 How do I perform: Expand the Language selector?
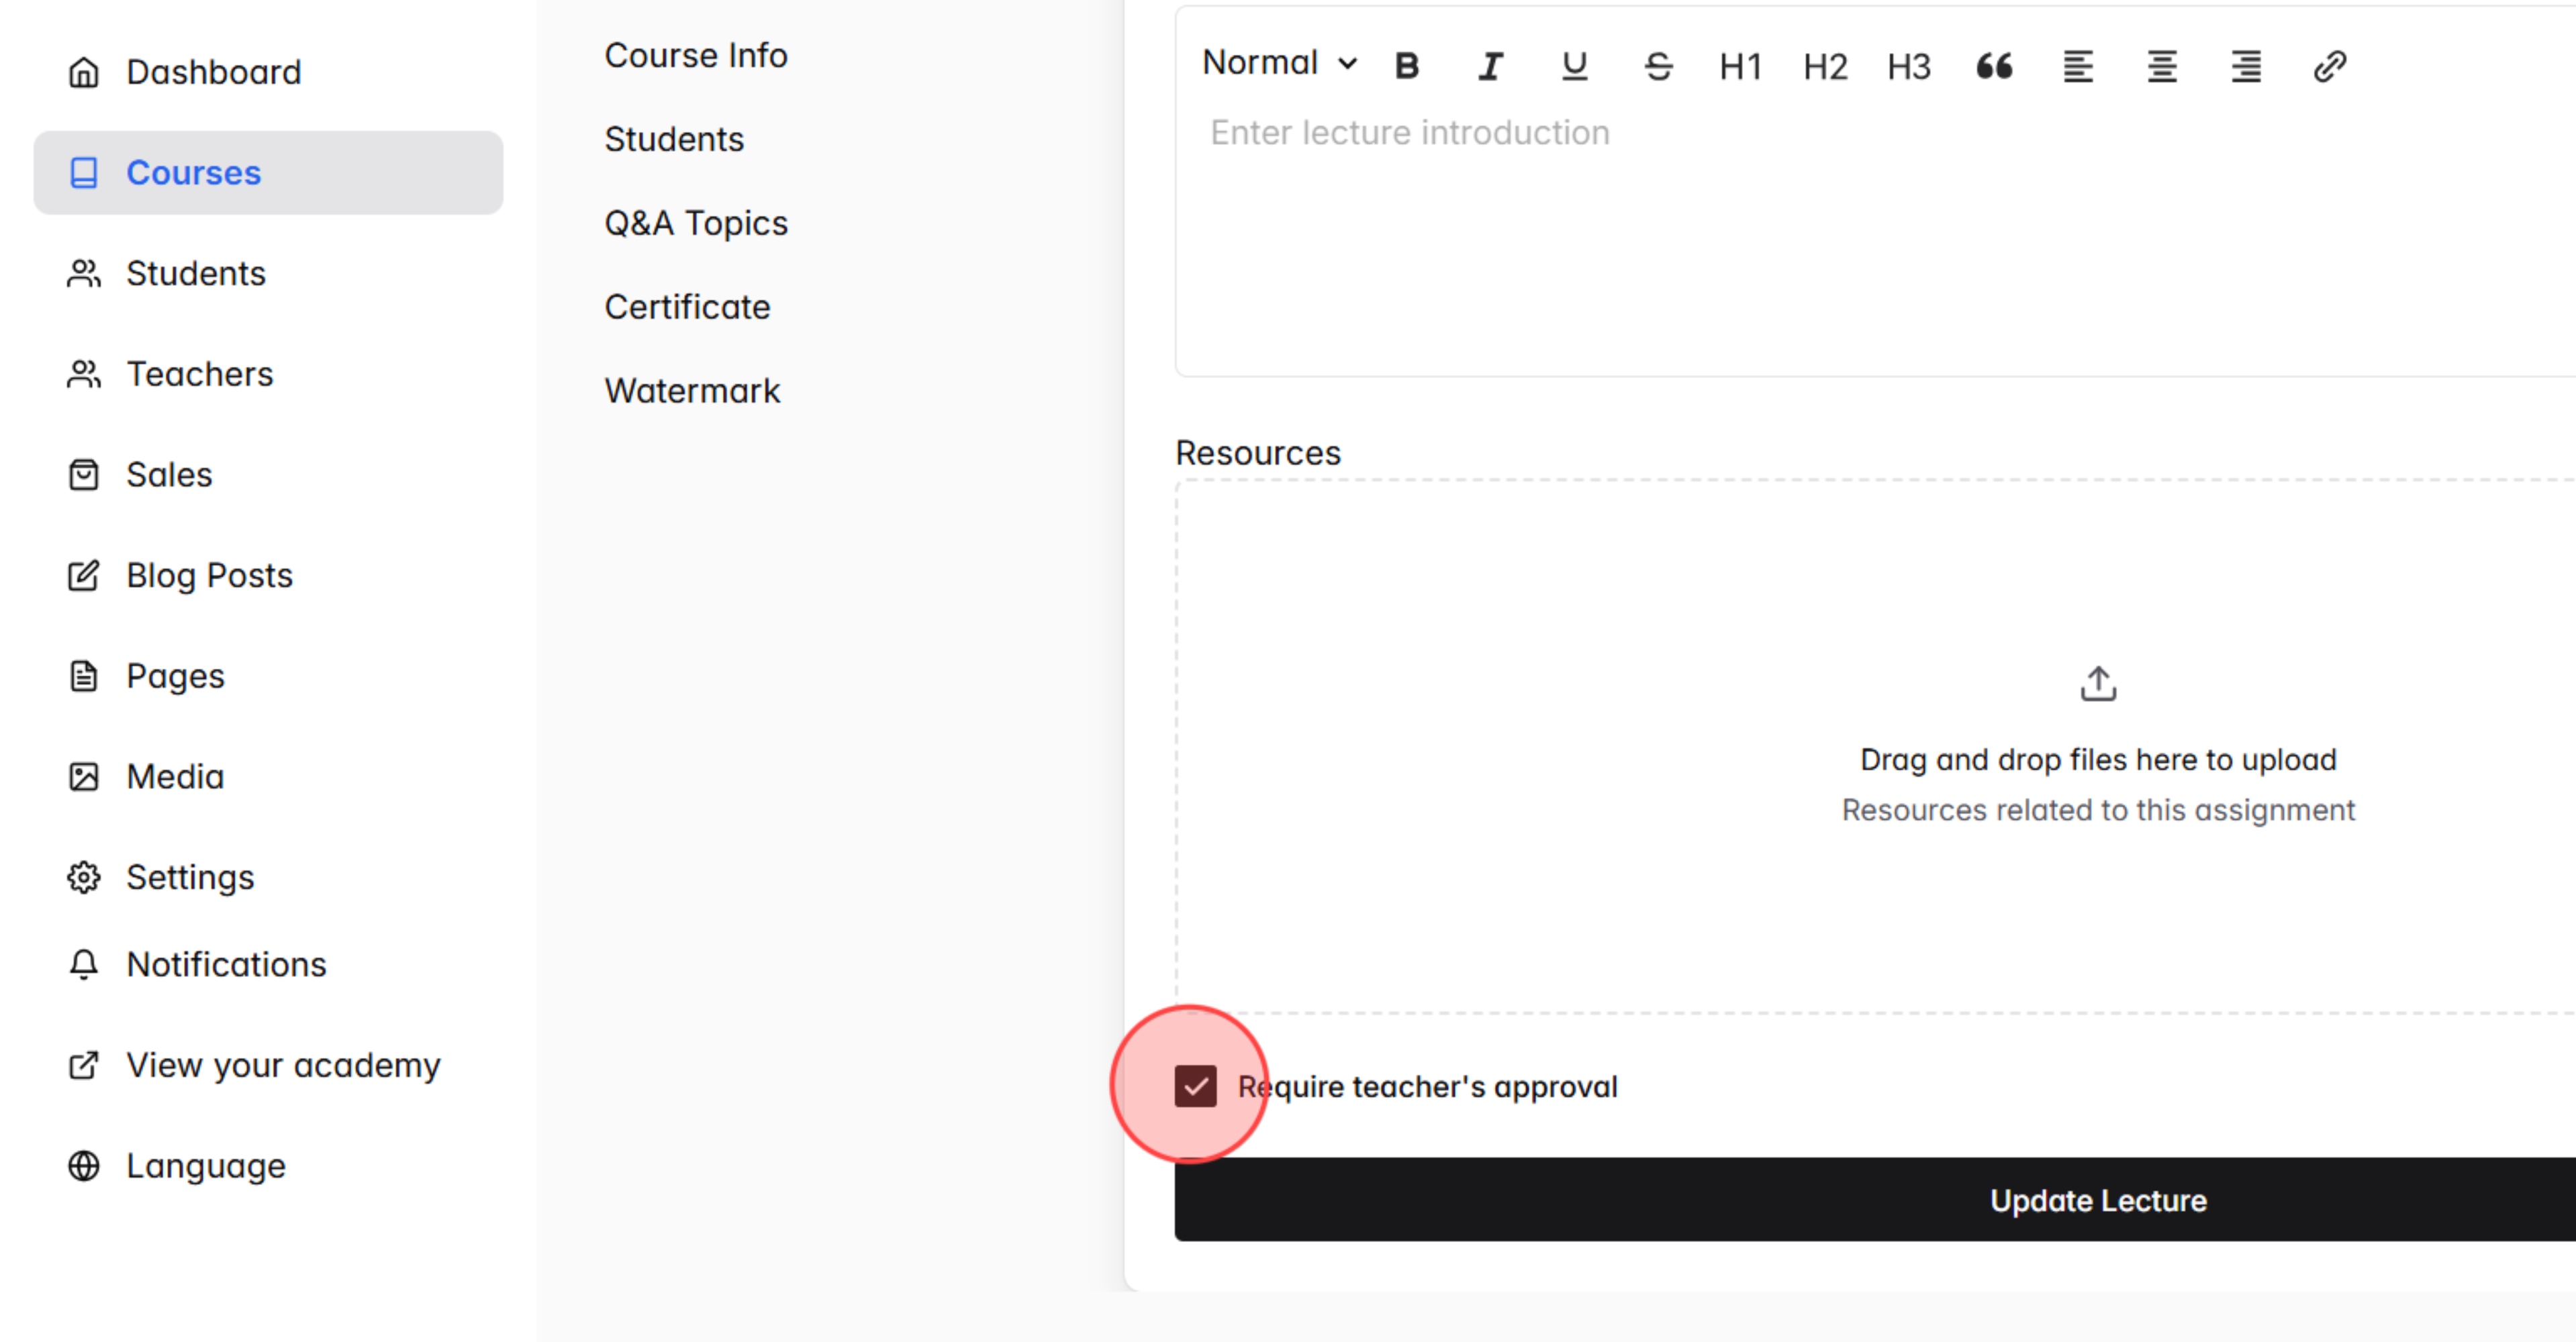[x=205, y=1164]
